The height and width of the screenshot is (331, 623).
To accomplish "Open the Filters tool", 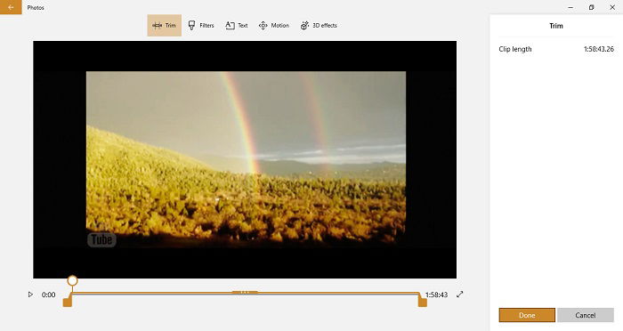I will coord(201,26).
